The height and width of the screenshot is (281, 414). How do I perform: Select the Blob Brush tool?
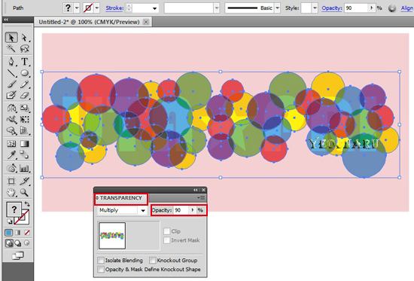click(x=11, y=95)
